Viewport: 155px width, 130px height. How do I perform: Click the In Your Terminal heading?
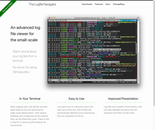pos(30,99)
